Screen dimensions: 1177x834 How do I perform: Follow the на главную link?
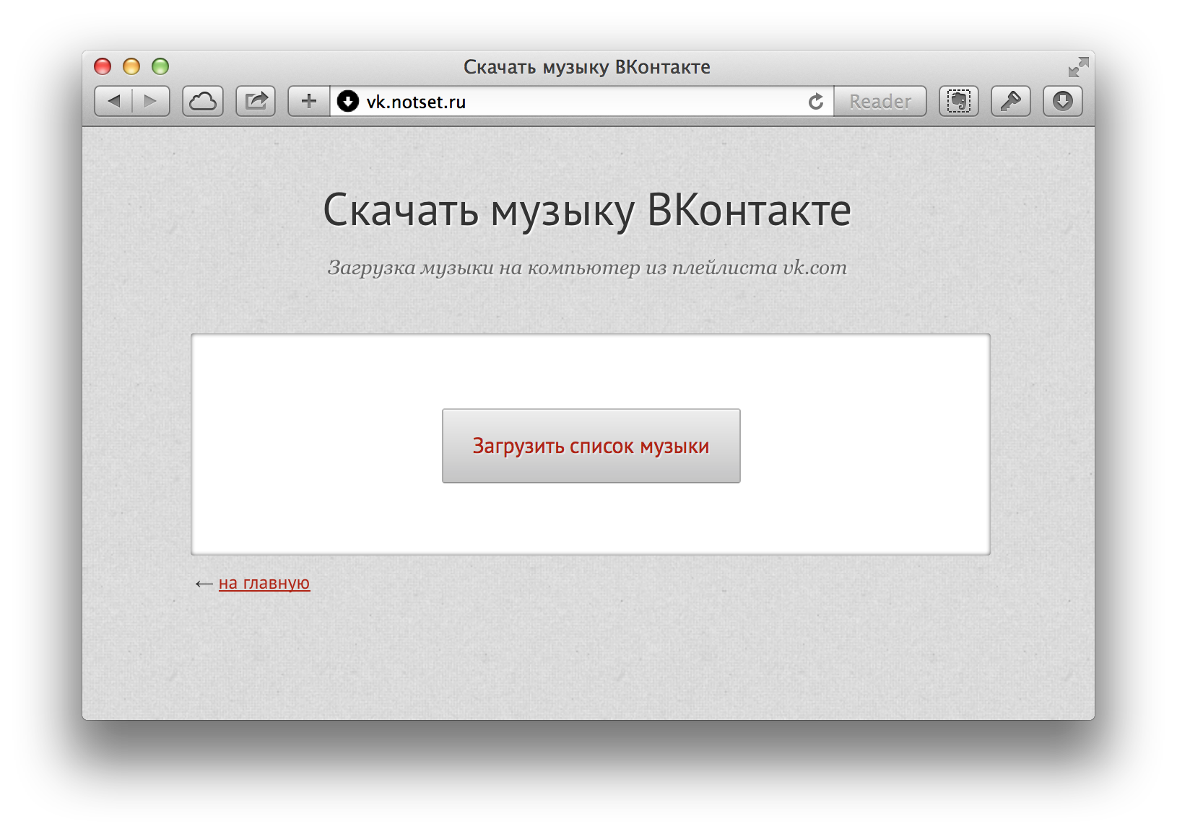point(264,583)
